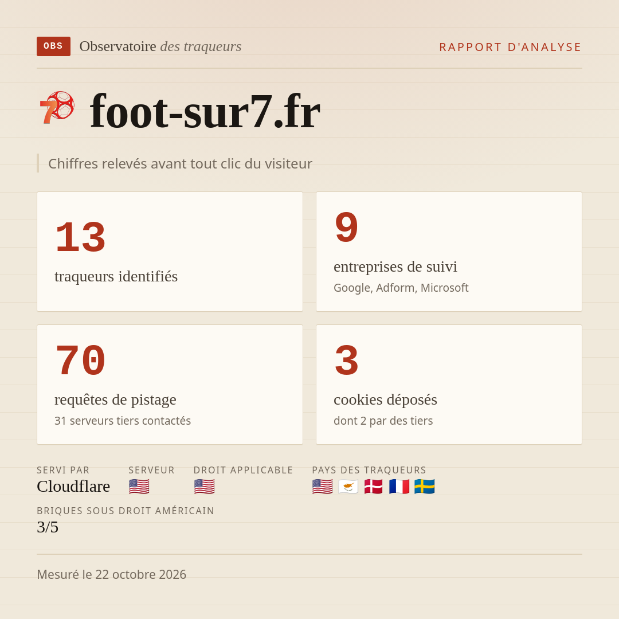Open the Observatoire des traqueurs title
Viewport: 619px width, 619px height.
point(160,46)
